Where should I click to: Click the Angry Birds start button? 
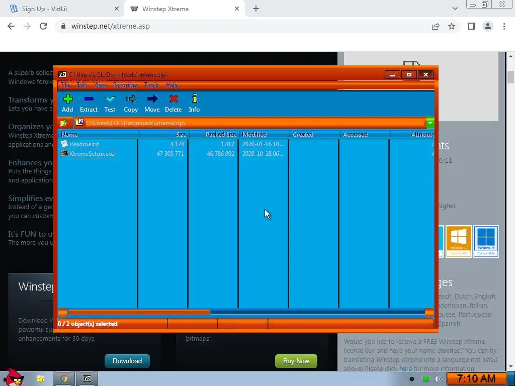(13, 377)
